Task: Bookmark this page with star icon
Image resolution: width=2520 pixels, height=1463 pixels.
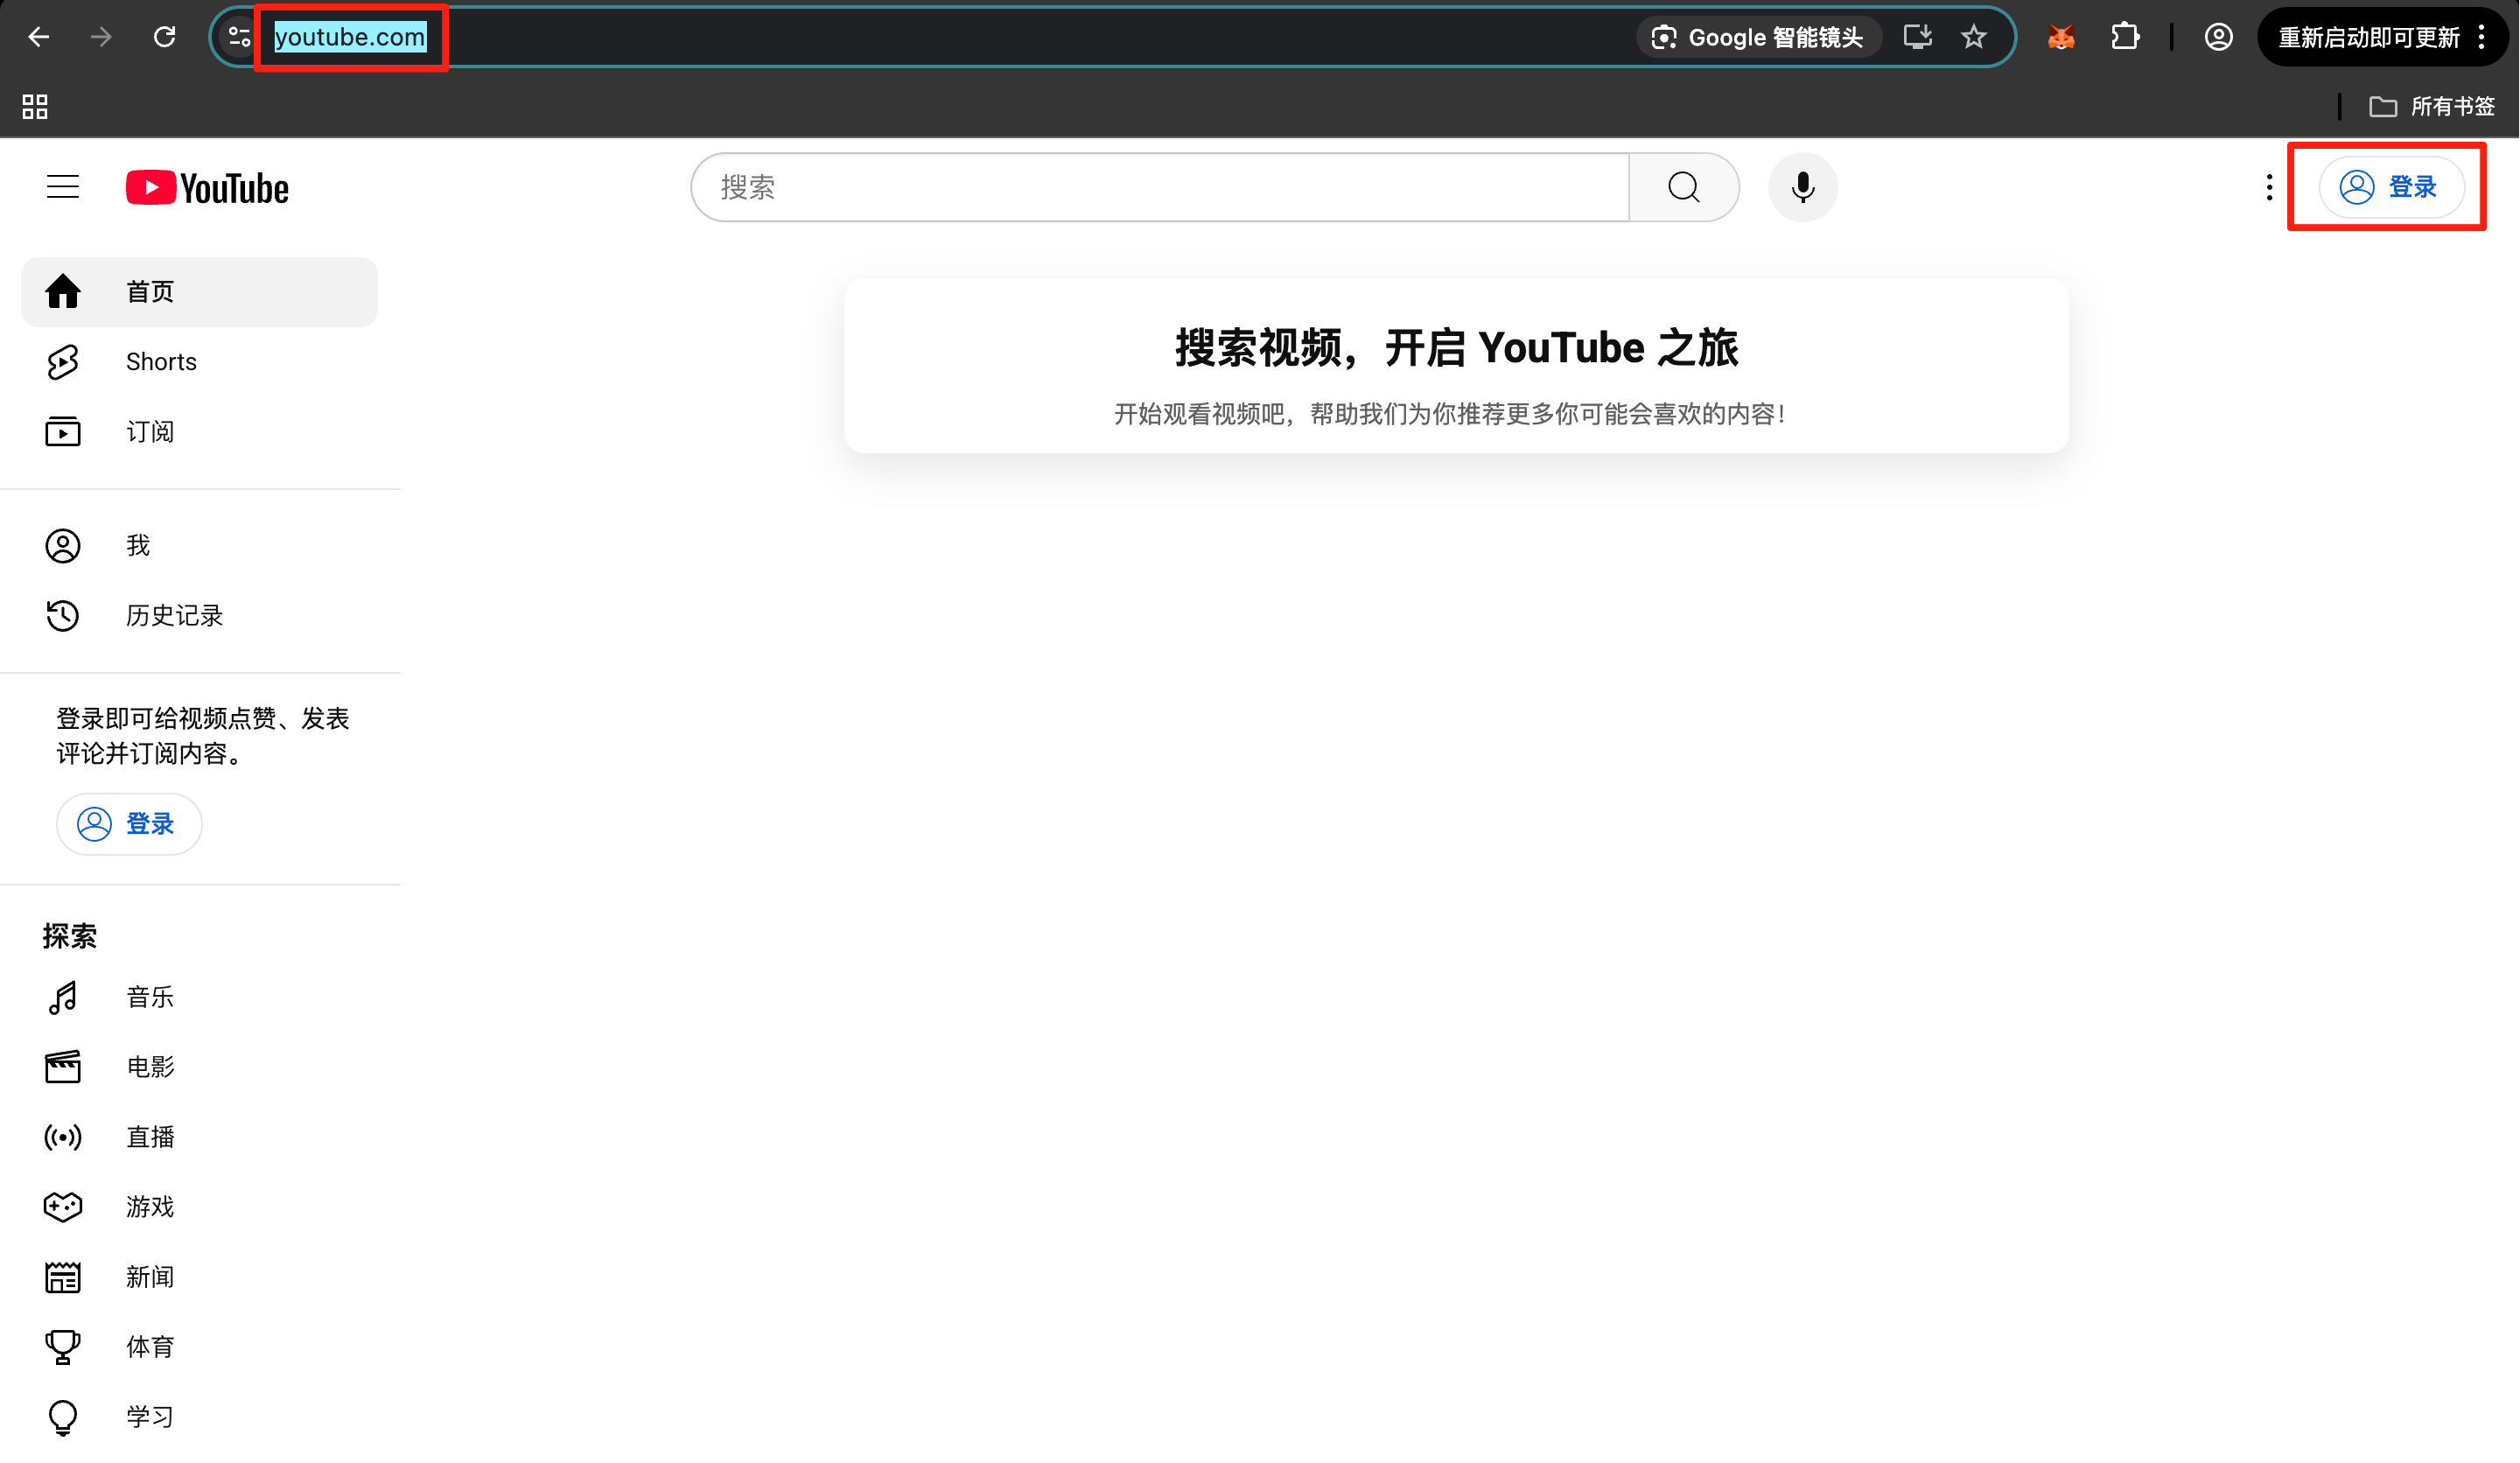Action: pos(1973,38)
